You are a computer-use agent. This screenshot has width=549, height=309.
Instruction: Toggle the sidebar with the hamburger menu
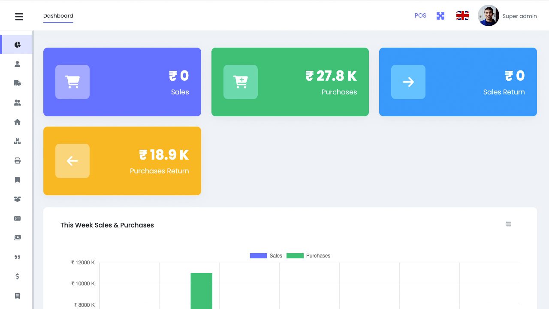(19, 16)
